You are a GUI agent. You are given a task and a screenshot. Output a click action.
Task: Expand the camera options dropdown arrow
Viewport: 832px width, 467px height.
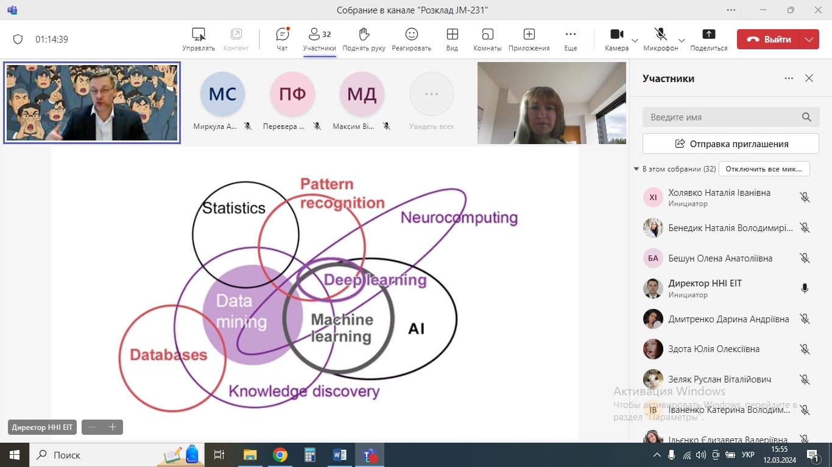[x=635, y=40]
